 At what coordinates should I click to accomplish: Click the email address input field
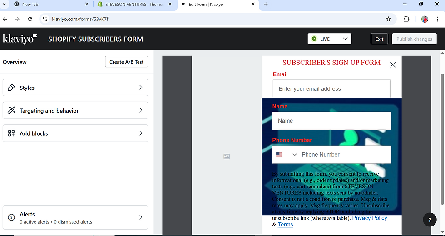331,89
